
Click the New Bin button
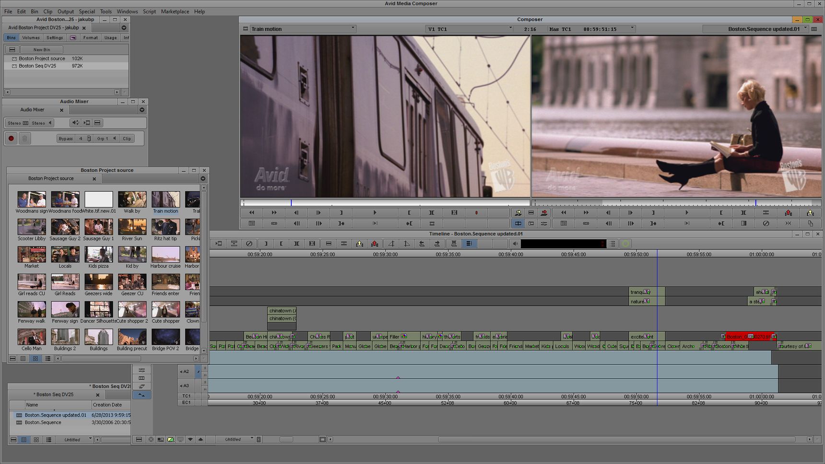point(42,49)
